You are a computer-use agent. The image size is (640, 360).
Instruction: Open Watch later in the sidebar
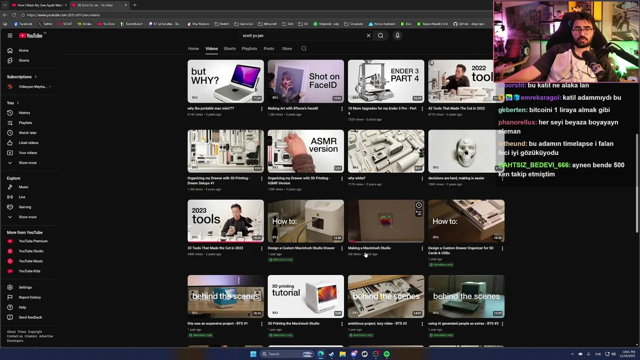[x=30, y=133]
